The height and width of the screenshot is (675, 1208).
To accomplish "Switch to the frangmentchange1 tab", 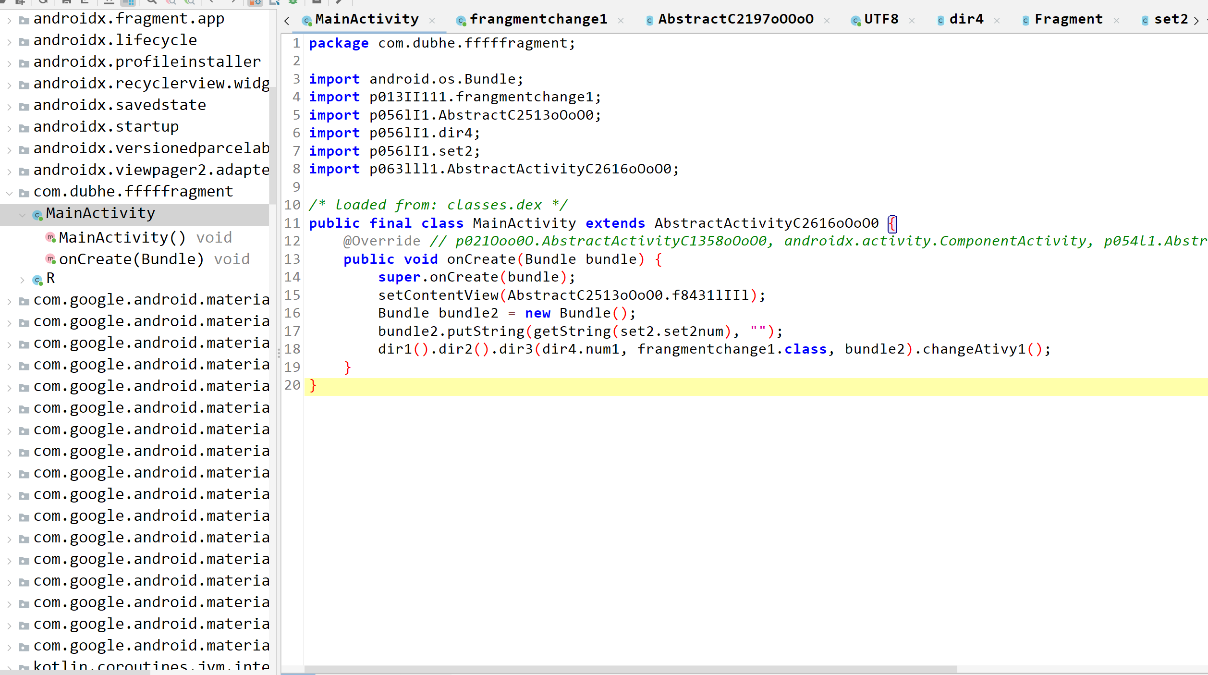I will tap(538, 19).
